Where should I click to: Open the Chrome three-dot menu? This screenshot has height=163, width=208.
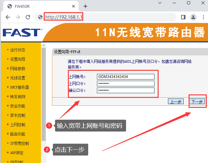(x=203, y=17)
